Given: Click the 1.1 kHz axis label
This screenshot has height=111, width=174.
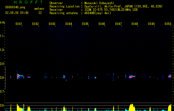Looking at the screenshot, I should point(2,36).
